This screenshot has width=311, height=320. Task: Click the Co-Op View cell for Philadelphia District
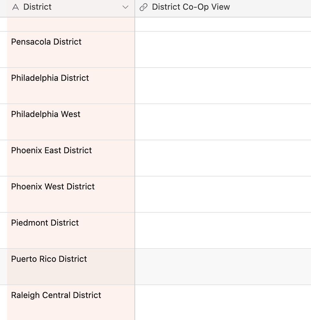click(x=223, y=86)
